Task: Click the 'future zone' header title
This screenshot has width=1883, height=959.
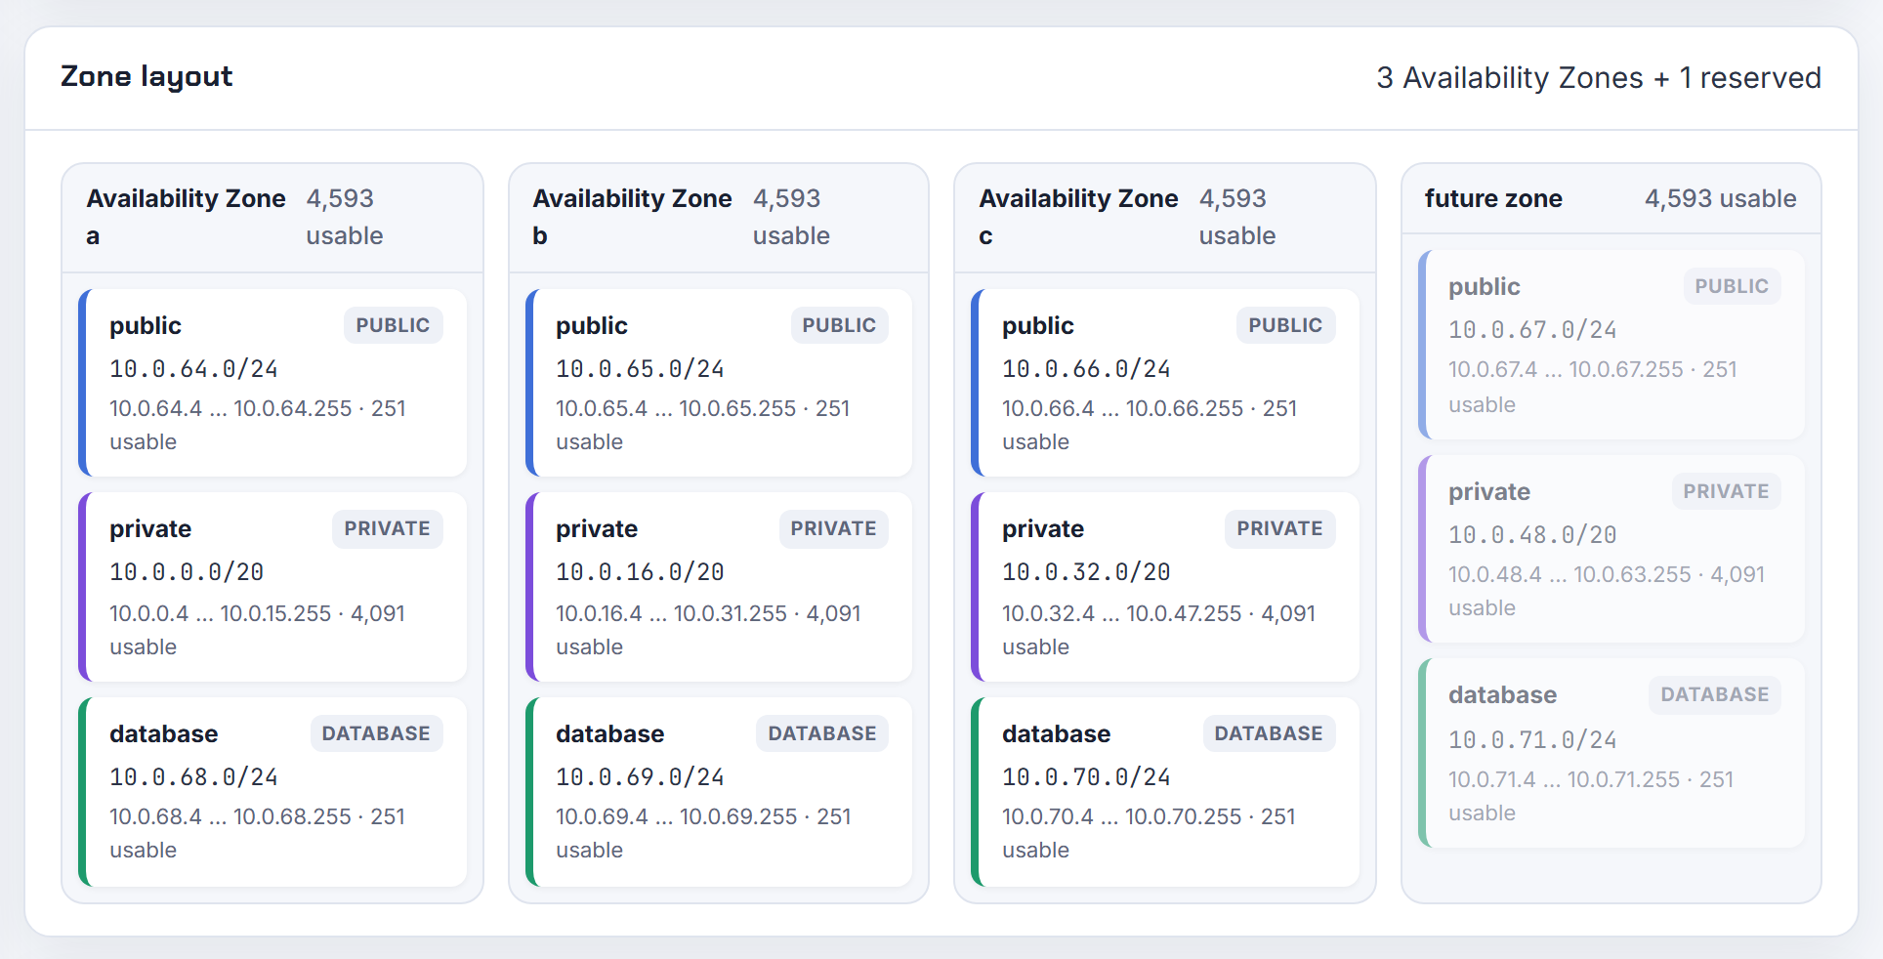Action: click(1493, 198)
